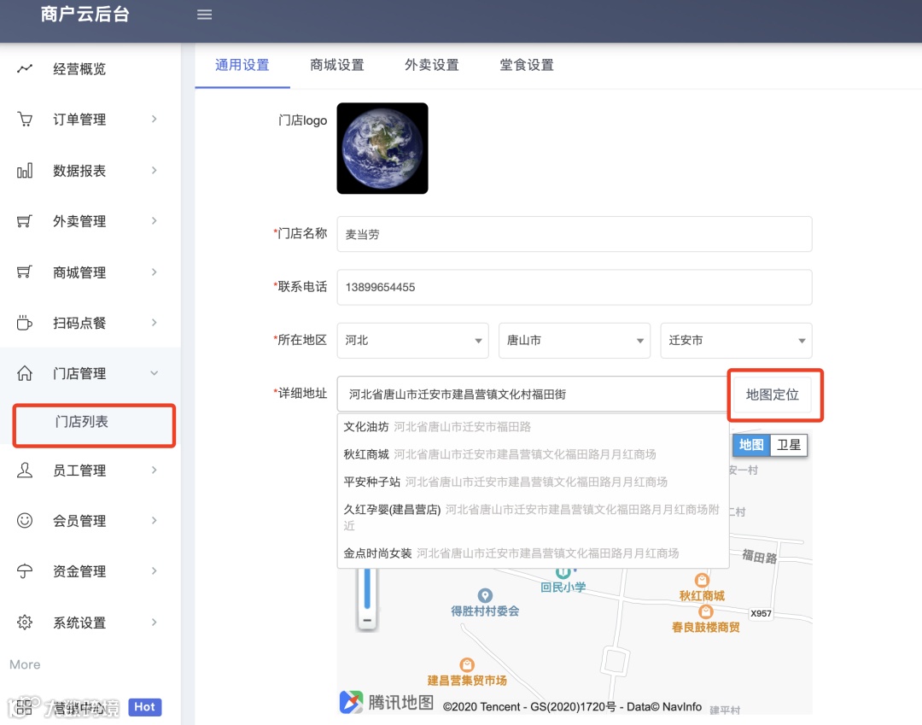This screenshot has width=922, height=725.
Task: Choose the 文化油坊 address suggestion
Action: click(533, 427)
